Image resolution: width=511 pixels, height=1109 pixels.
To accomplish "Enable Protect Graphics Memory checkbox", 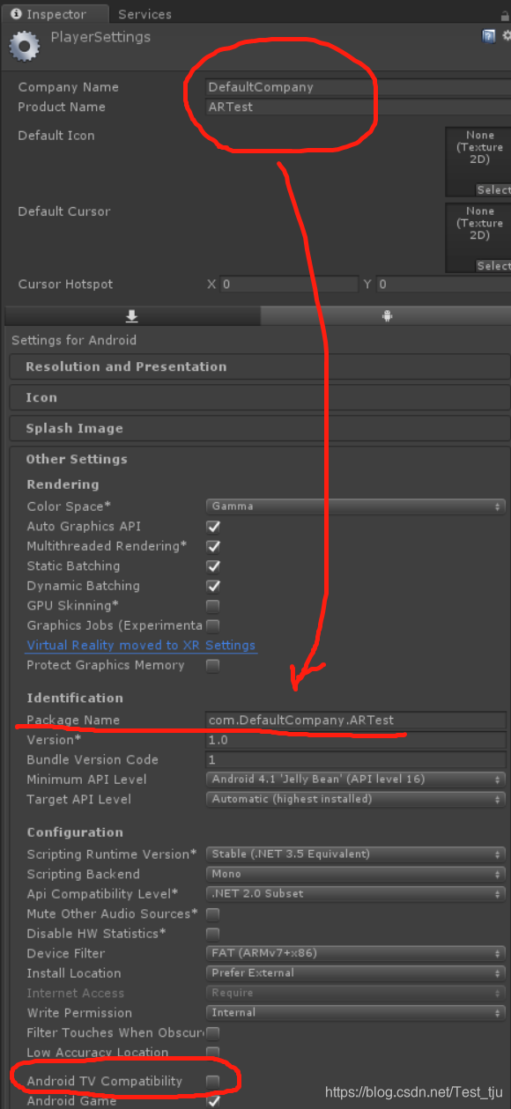I will click(x=212, y=665).
